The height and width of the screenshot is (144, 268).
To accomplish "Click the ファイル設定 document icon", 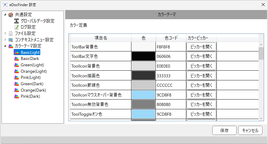I will point(11,33).
